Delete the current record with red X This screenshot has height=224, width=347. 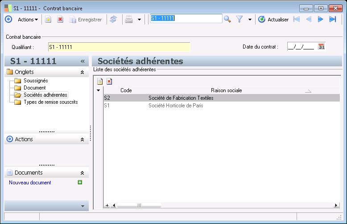[60, 20]
